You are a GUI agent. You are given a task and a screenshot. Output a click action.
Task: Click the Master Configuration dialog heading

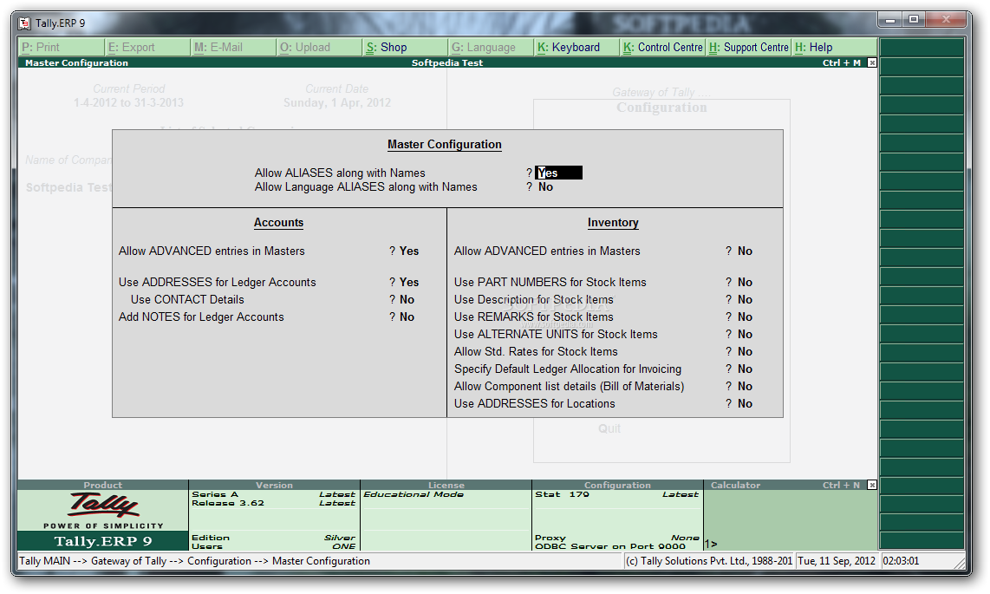point(445,145)
